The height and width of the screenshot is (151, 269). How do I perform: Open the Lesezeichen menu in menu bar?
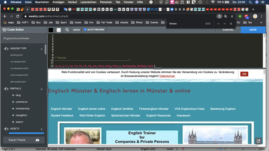[x=88, y=2]
